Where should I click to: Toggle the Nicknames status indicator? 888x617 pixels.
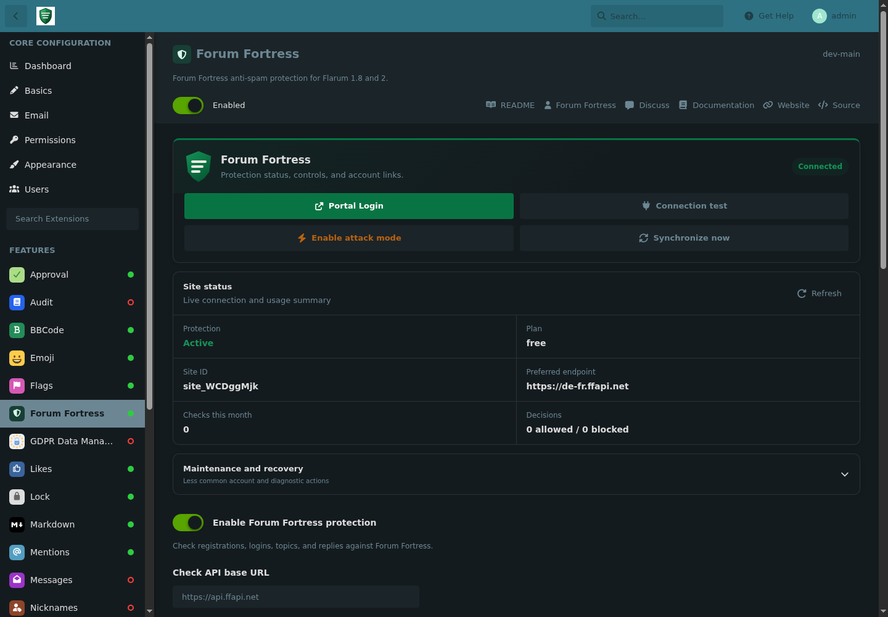tap(131, 608)
